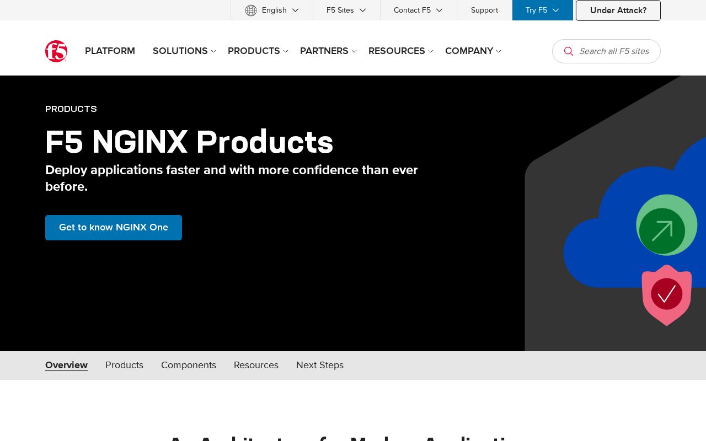
Task: Open the COMPANY menu
Action: coord(469,51)
